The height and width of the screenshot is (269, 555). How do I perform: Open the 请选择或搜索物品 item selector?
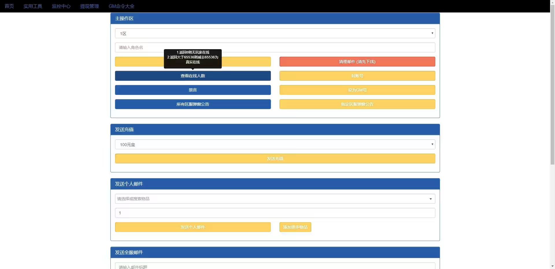pos(275,199)
